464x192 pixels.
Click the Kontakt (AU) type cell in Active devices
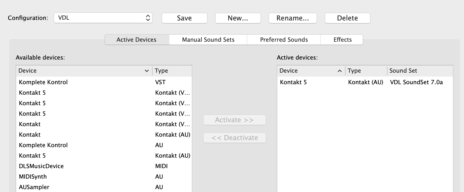point(366,82)
